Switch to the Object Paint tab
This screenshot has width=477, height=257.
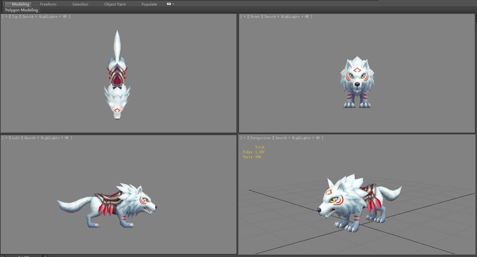[x=115, y=4]
